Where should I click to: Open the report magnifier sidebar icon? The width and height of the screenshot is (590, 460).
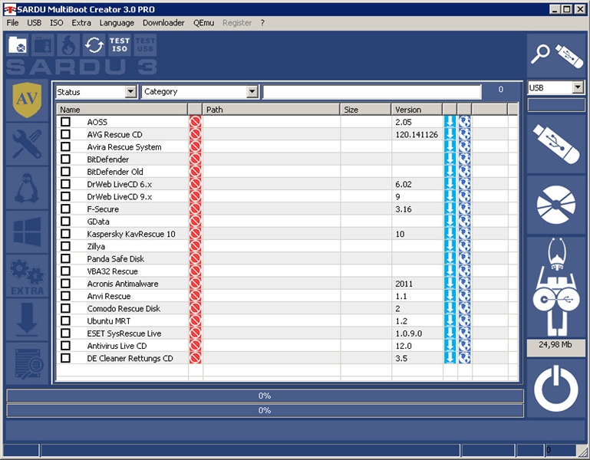(27, 363)
